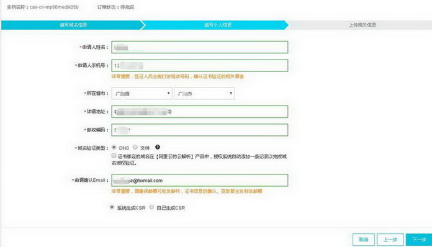Go to the 填写域名信息 step tab
Screen dimensions: 432x247
73,25
